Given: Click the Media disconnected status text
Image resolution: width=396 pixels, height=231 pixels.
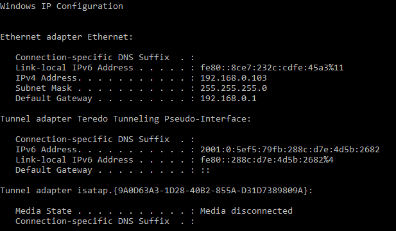Looking at the screenshot, I should 246,211.
